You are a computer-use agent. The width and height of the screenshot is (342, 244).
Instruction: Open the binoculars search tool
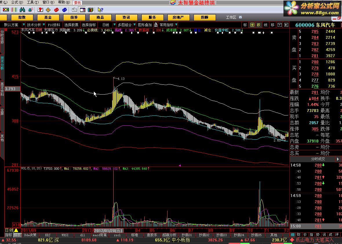pos(22,10)
